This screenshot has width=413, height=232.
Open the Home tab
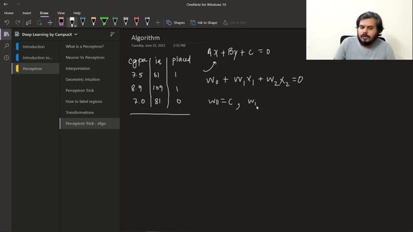coord(8,13)
